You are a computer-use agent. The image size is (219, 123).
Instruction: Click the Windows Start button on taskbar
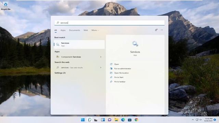pyautogui.click(x=83, y=120)
